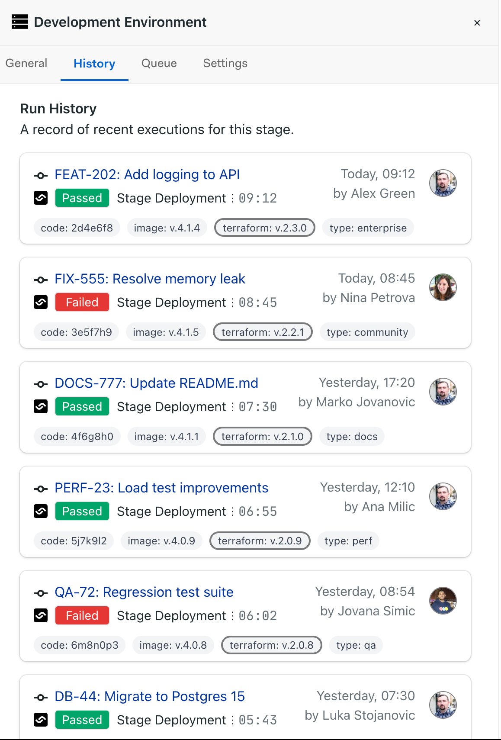Open Jovana Simic's avatar

(443, 601)
